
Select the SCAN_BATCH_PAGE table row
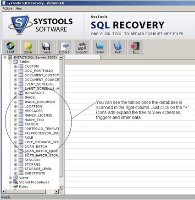41,151
